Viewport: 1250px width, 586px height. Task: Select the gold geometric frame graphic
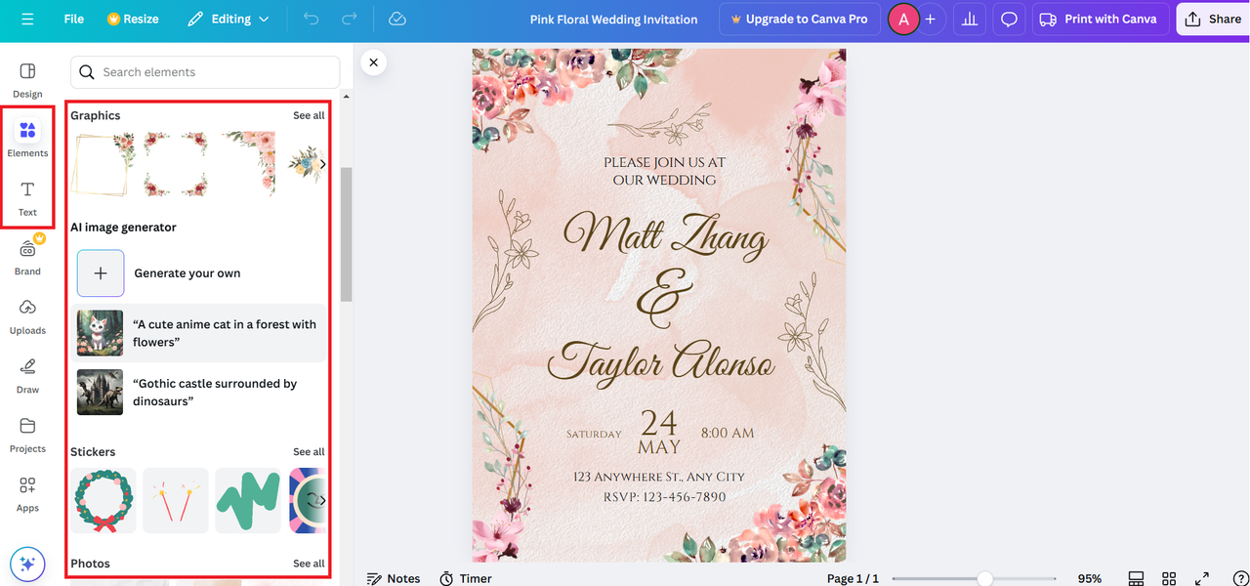pyautogui.click(x=104, y=165)
